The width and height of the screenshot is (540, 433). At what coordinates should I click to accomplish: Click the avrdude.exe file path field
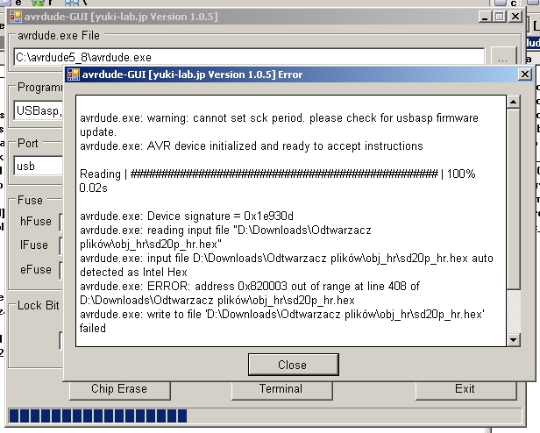(x=249, y=57)
